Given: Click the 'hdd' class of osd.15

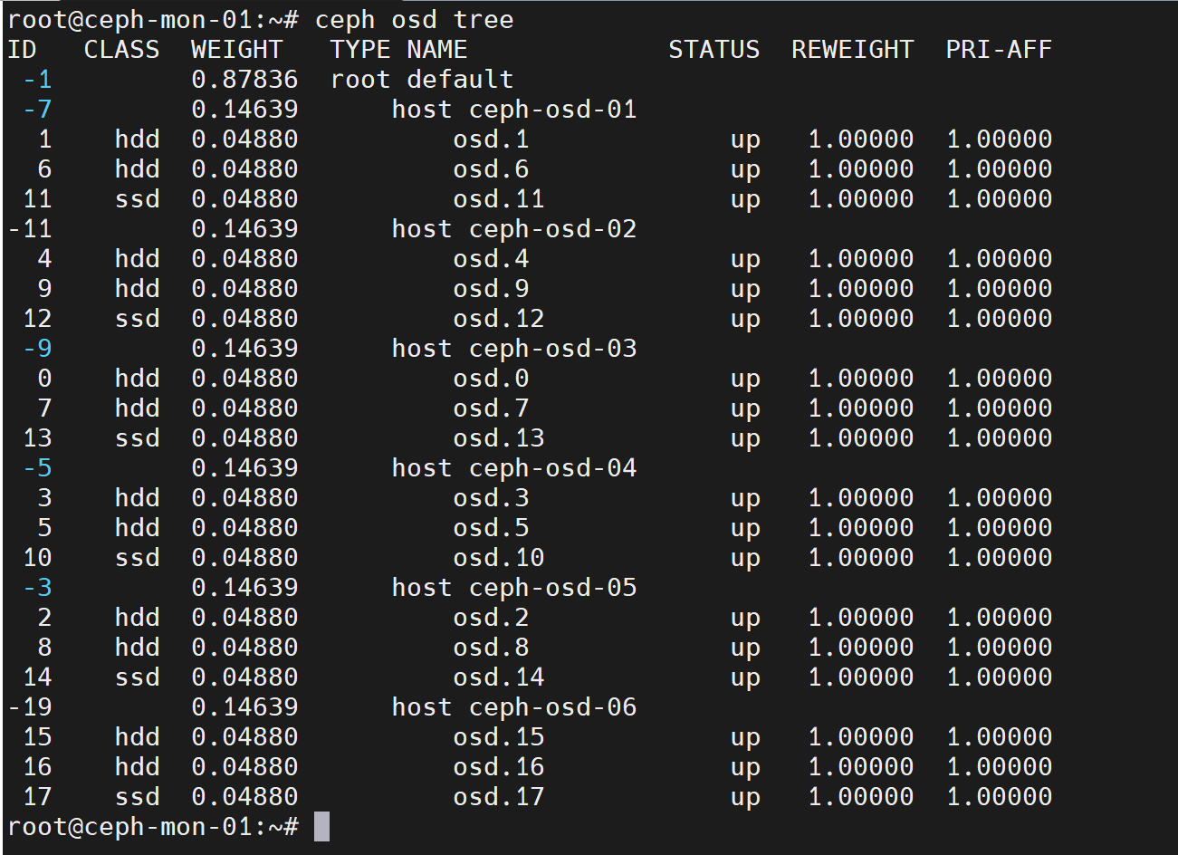Looking at the screenshot, I should coord(137,736).
